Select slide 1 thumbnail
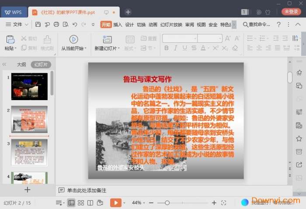 tap(29, 87)
